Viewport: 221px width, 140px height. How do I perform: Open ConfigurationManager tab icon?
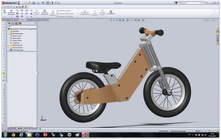coord(16,24)
